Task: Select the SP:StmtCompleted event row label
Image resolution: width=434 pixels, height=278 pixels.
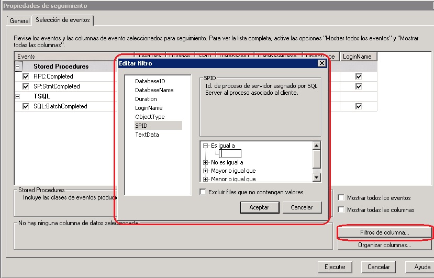Action: [57, 86]
